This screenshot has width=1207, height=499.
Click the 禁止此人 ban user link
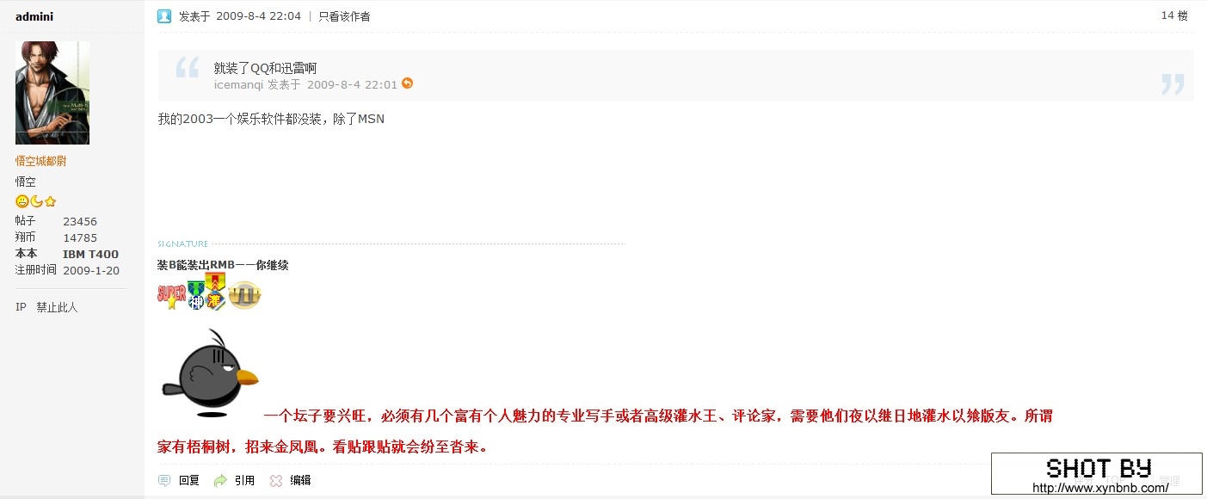tap(57, 307)
